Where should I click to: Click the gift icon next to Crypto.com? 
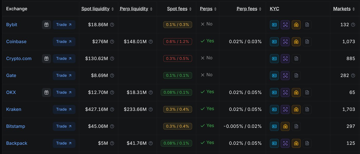[x=46, y=59]
